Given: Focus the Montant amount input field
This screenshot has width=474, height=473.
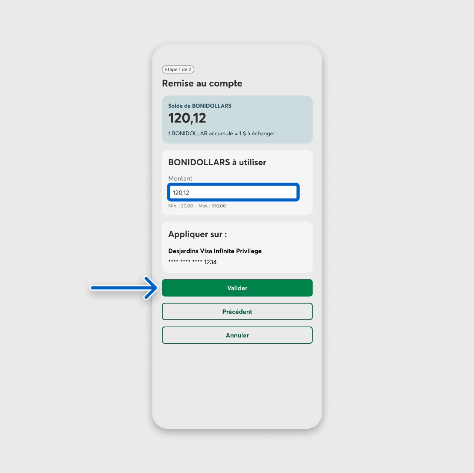Looking at the screenshot, I should click(x=233, y=192).
